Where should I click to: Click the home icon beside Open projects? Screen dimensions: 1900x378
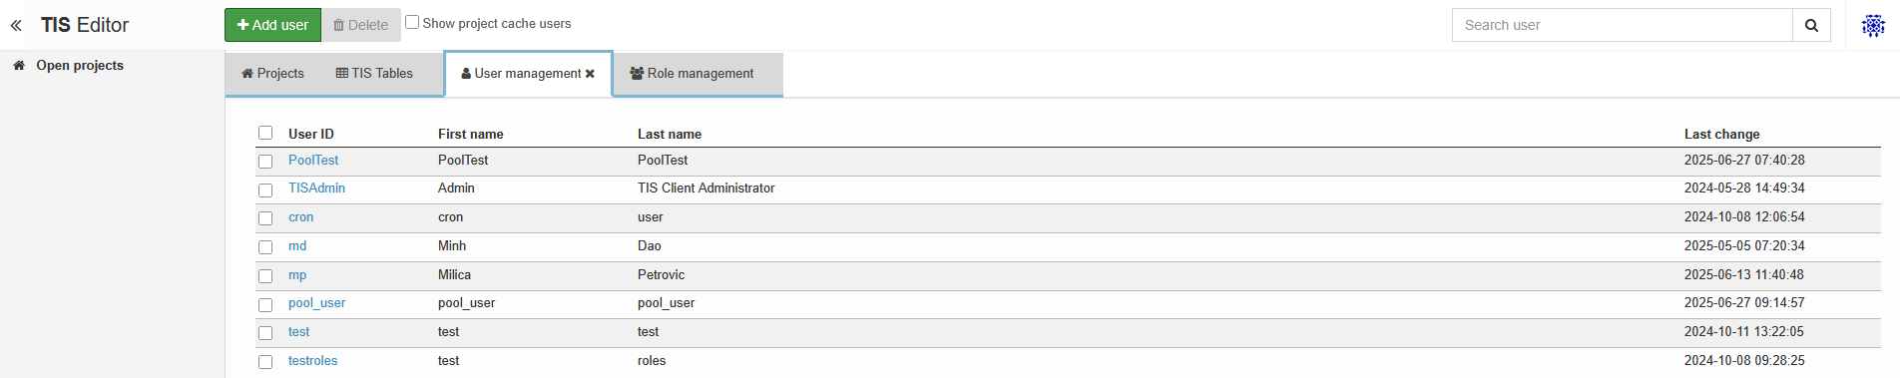coord(18,65)
